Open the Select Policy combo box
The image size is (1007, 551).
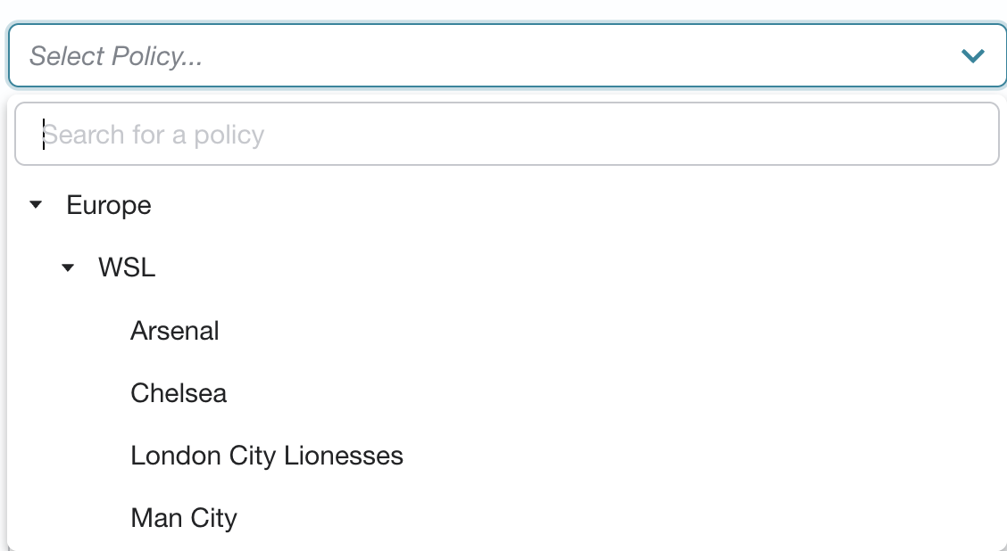(507, 55)
